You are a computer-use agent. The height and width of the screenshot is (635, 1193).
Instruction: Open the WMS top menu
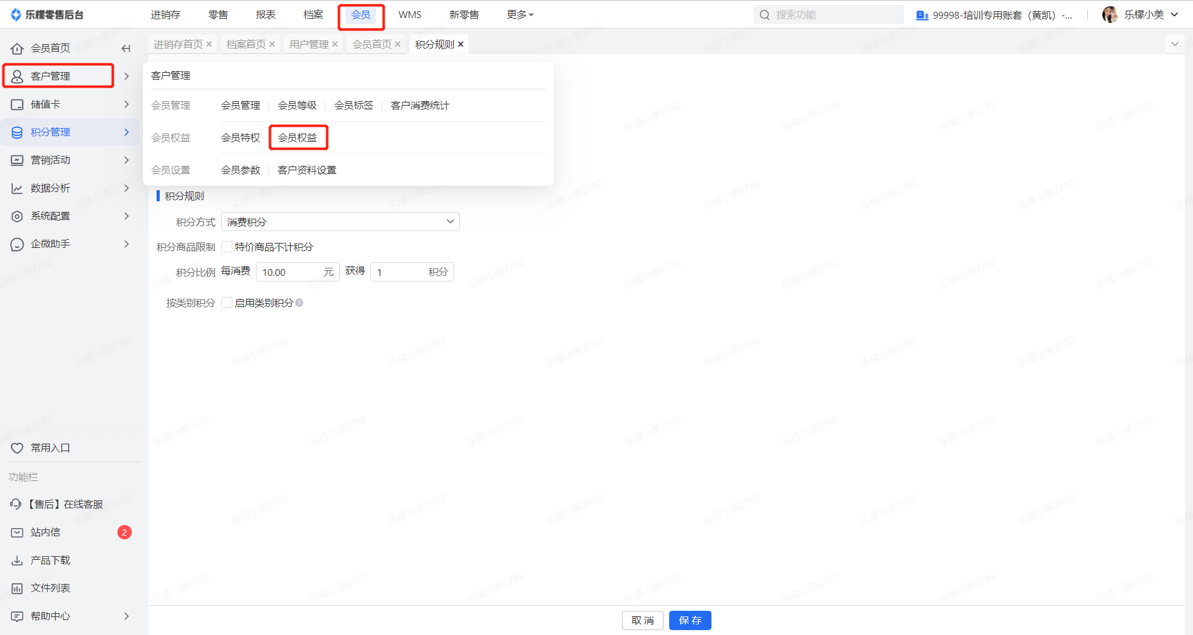[x=410, y=14]
